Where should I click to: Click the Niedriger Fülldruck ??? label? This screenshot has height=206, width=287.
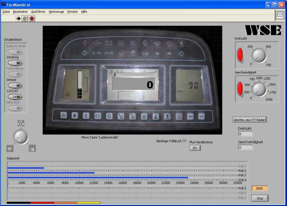(171, 141)
